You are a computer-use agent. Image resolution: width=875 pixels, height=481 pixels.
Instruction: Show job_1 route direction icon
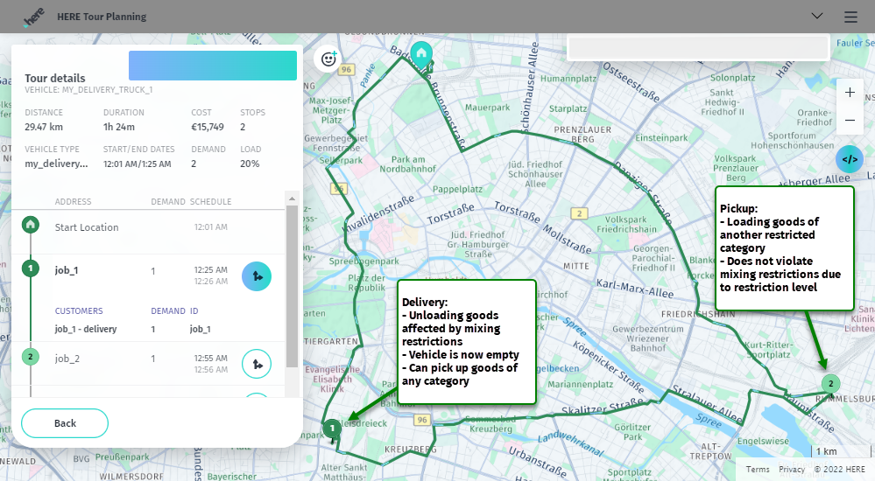(x=257, y=276)
